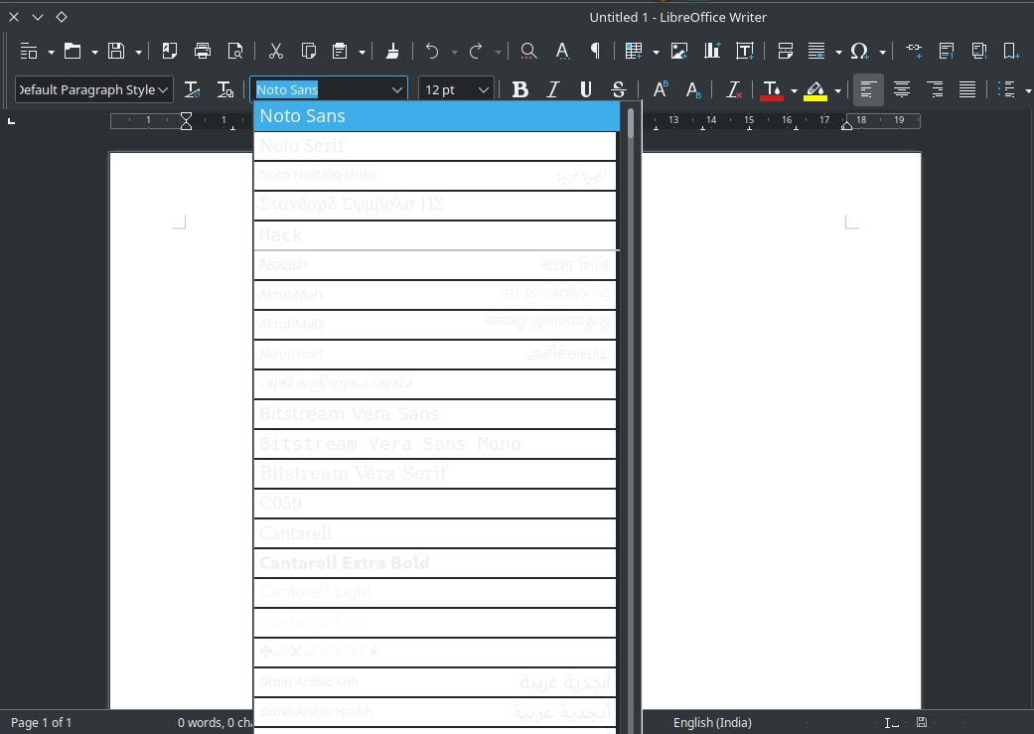Activate the Clone Formatting tool

392,51
